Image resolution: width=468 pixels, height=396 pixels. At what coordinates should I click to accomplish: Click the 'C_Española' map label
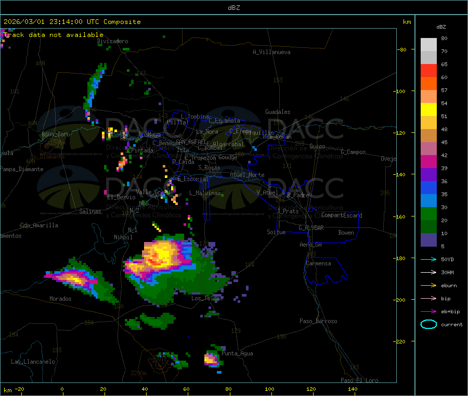click(224, 121)
